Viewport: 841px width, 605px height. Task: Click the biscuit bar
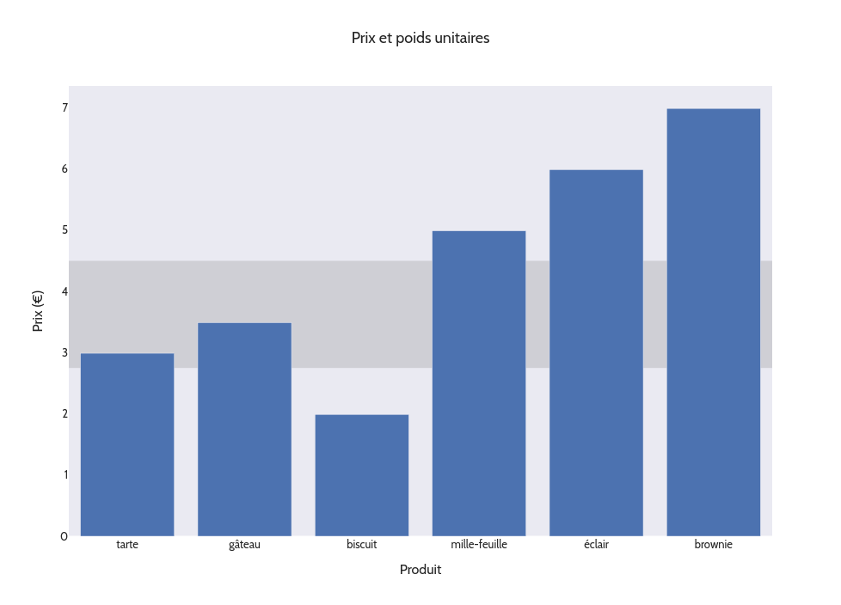pos(362,475)
